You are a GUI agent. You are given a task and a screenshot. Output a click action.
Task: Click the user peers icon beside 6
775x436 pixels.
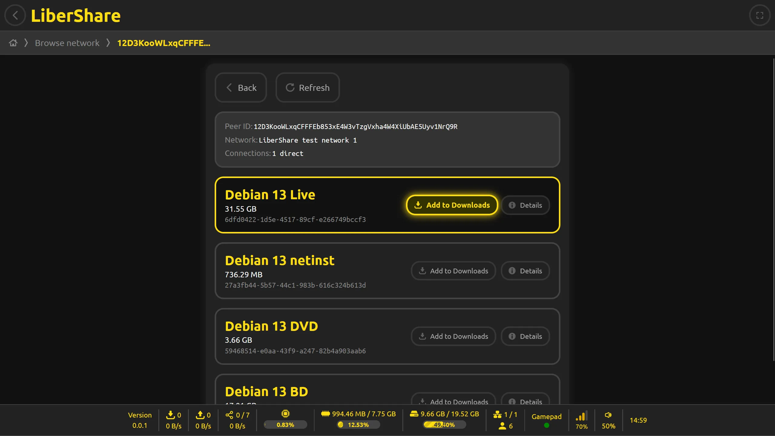502,426
